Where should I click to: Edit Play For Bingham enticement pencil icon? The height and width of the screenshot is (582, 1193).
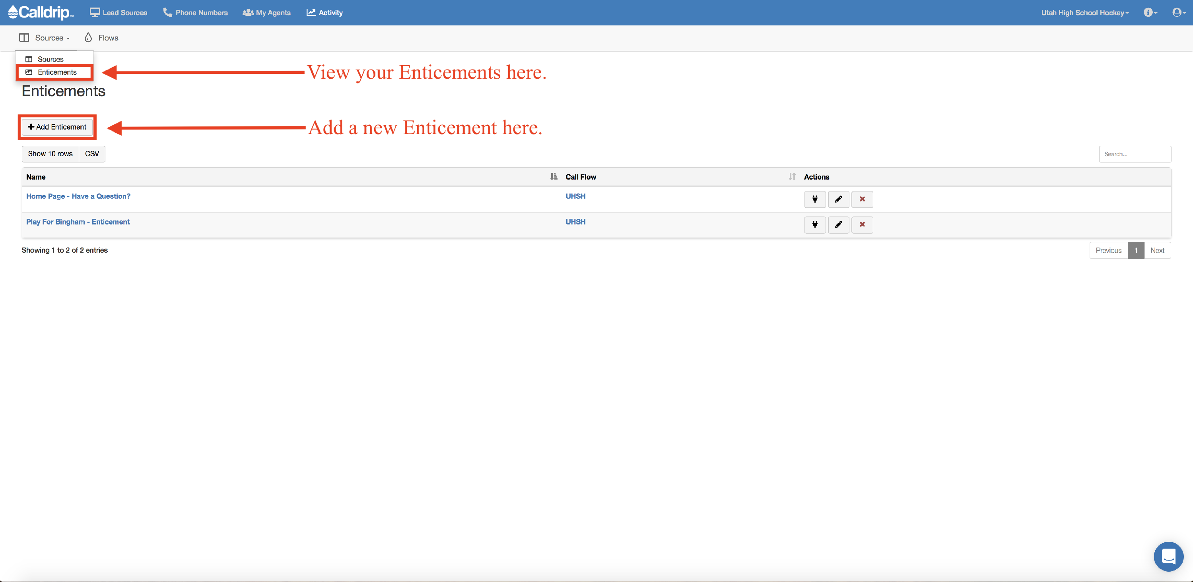838,225
